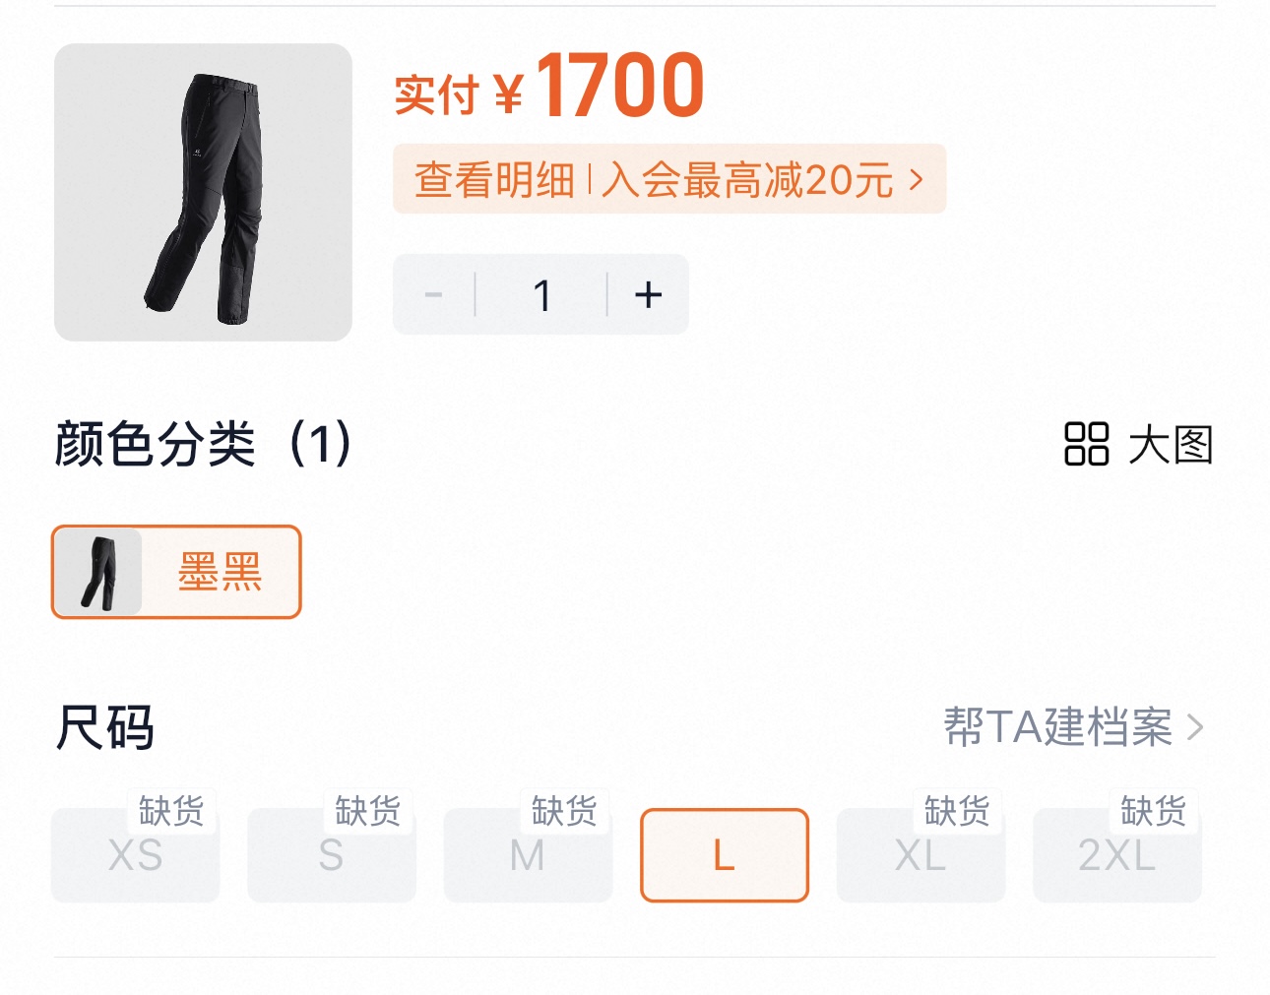Click the plus icon to increase quantity
1270x995 pixels.
click(648, 294)
